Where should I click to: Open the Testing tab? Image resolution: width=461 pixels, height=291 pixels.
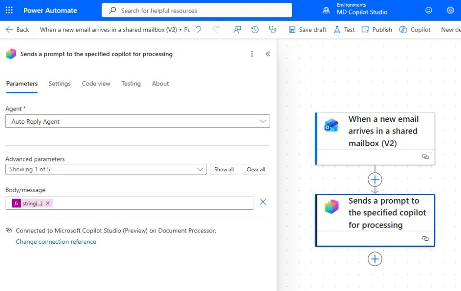point(131,84)
